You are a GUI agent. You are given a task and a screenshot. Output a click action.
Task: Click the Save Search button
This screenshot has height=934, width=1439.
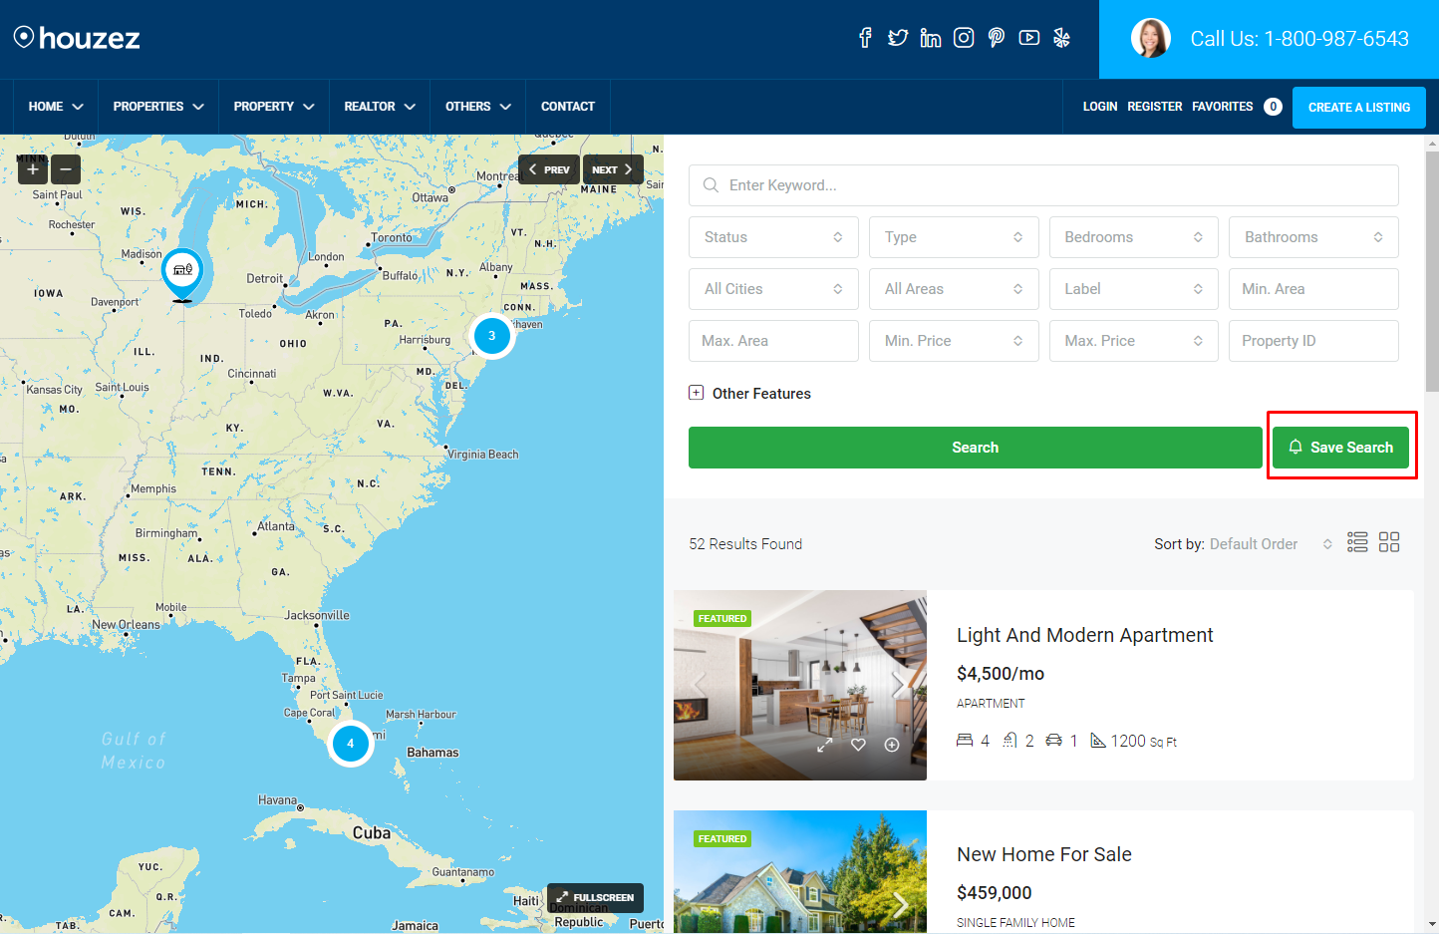coord(1340,448)
